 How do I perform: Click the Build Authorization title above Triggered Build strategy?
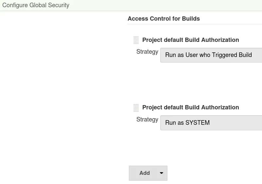point(190,40)
